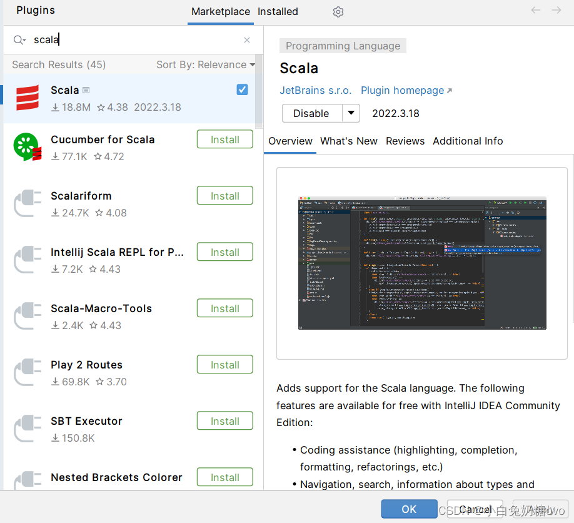Click the Scala plugin logo icon
This screenshot has width=574, height=523.
pyautogui.click(x=28, y=98)
